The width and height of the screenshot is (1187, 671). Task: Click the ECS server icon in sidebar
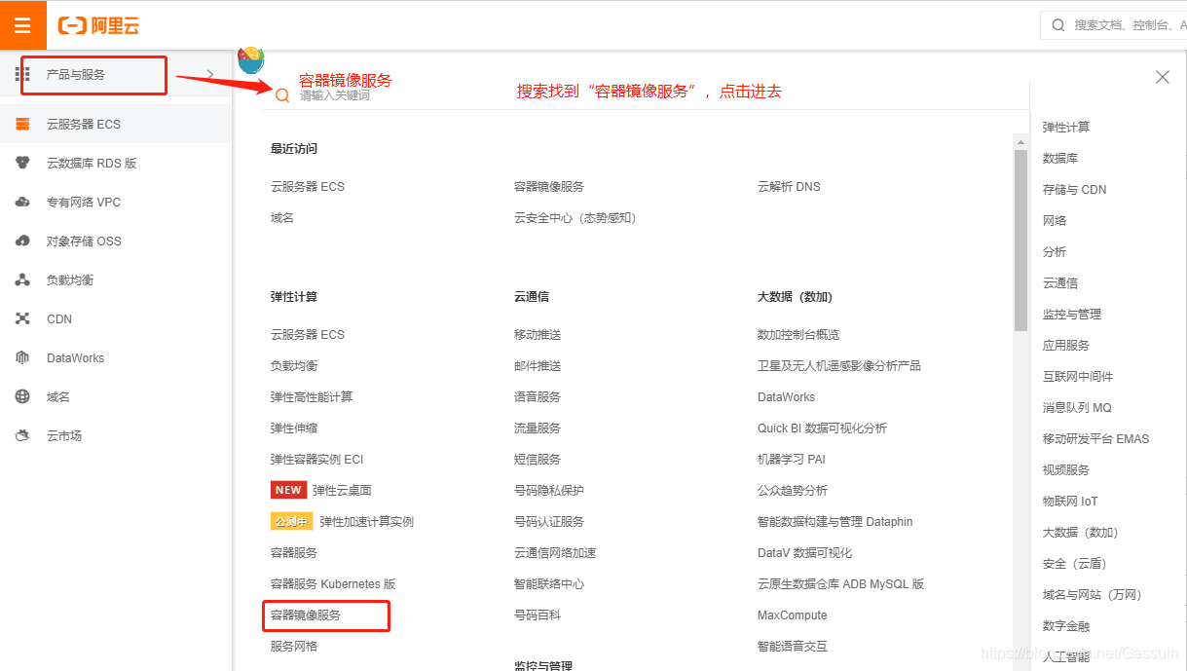(x=22, y=124)
